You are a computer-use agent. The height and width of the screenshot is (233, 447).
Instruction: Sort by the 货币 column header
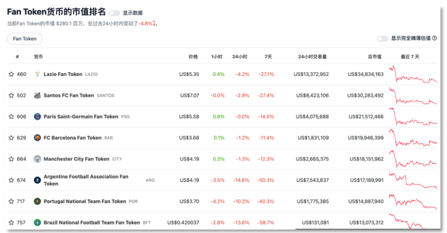click(x=38, y=57)
